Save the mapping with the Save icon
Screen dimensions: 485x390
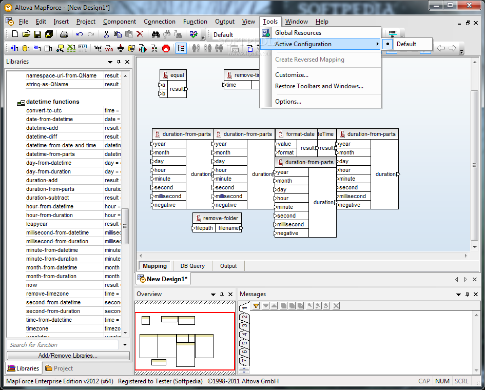[x=37, y=34]
